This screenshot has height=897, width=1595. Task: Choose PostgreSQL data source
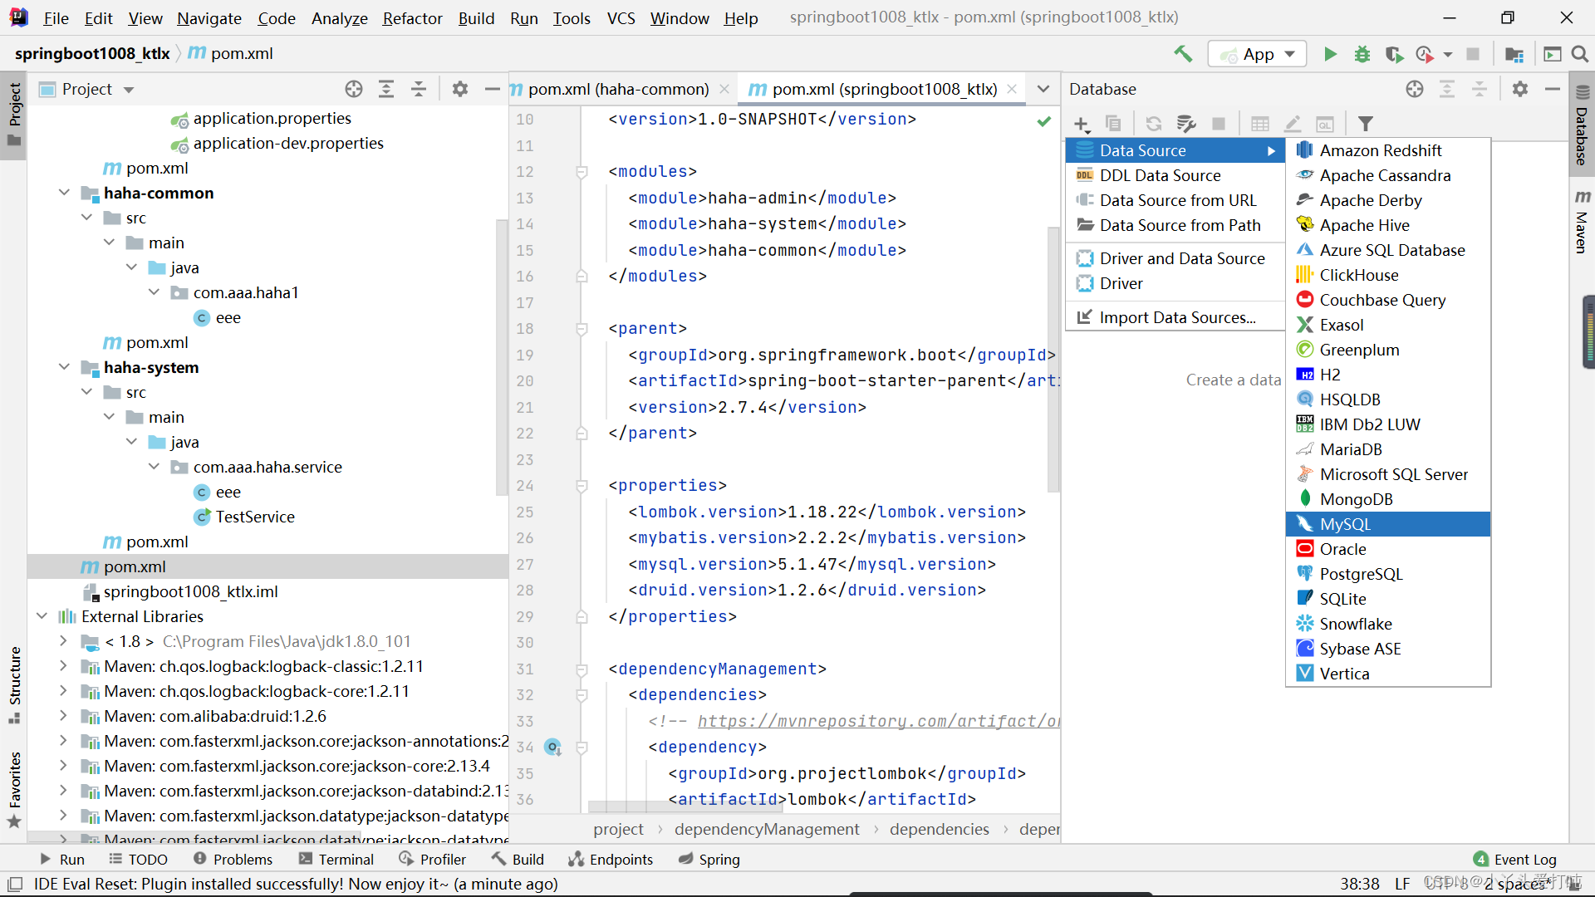click(x=1387, y=574)
